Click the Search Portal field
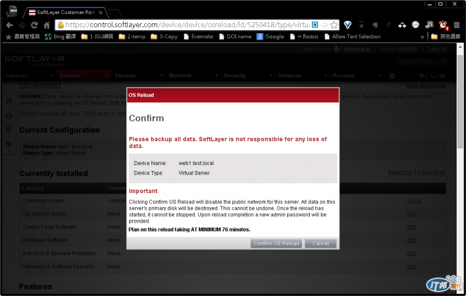This screenshot has width=466, height=296. [418, 62]
